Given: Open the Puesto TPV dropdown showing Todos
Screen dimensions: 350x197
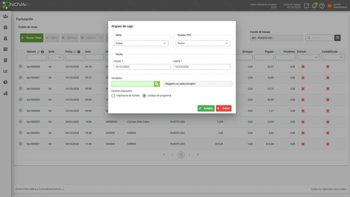Looking at the screenshot, I should tap(203, 43).
